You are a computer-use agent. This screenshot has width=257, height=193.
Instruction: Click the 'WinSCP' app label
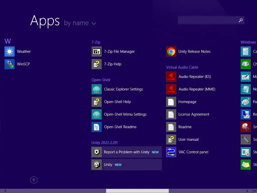click(x=23, y=64)
